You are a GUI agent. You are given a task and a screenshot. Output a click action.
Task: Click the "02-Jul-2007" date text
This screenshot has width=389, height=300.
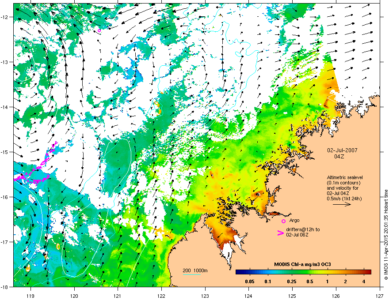342,150
